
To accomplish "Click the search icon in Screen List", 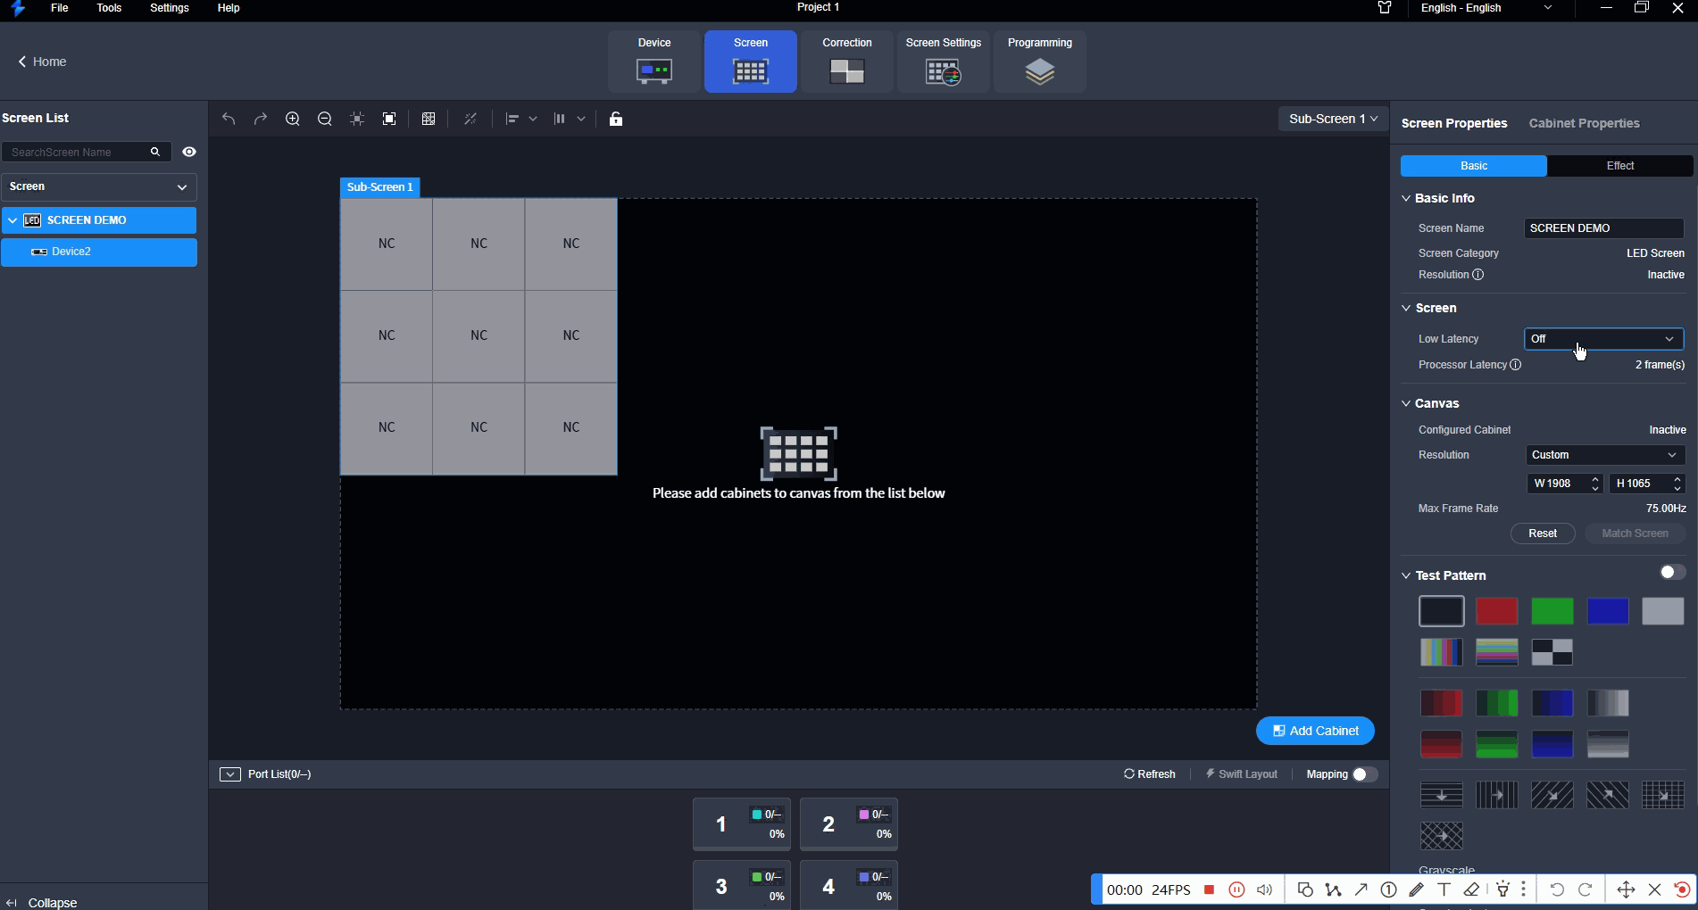I will coord(155,152).
